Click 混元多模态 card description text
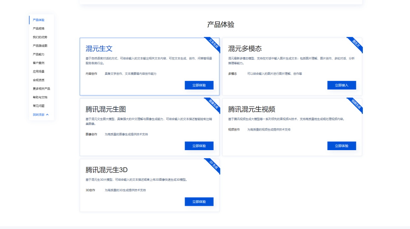 [291, 61]
